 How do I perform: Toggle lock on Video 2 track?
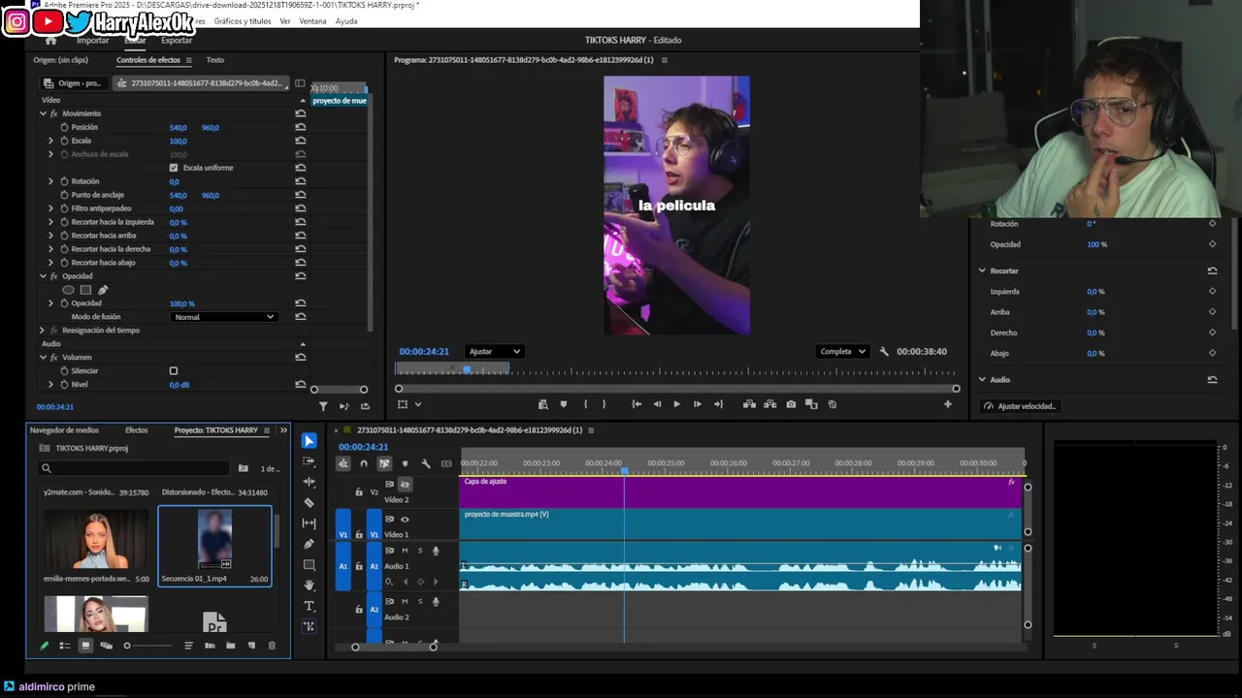click(x=359, y=492)
